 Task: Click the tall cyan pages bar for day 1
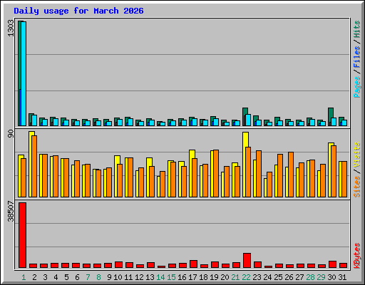coord(24,73)
